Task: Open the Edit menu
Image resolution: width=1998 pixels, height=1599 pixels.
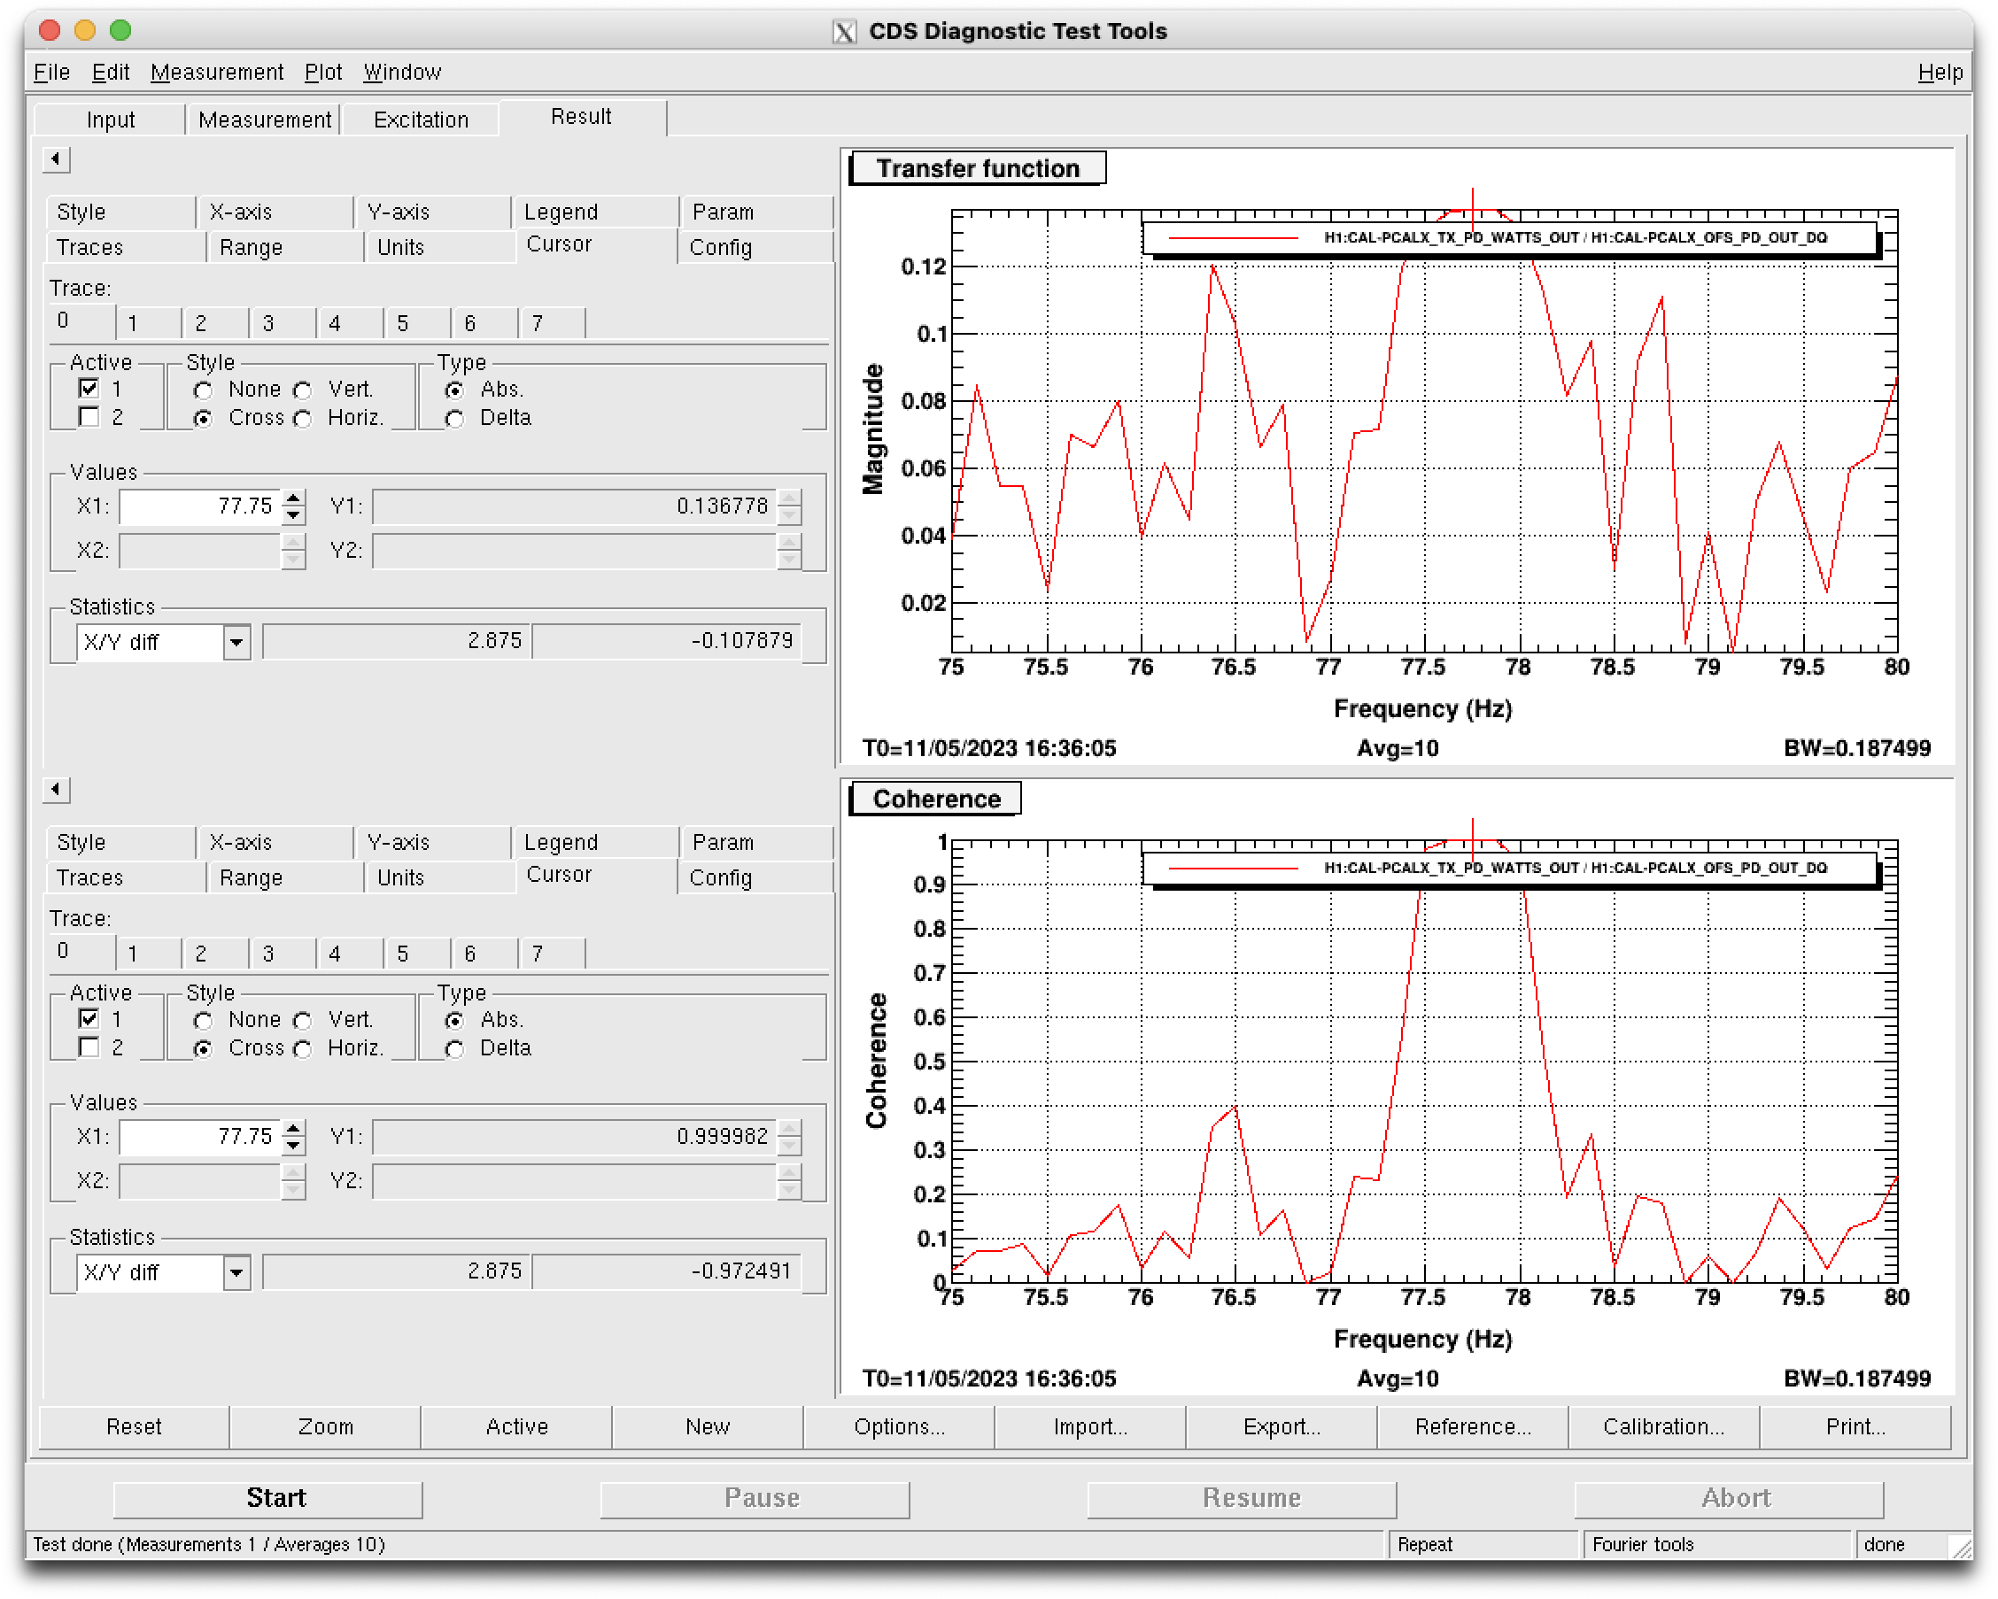Action: coord(111,73)
